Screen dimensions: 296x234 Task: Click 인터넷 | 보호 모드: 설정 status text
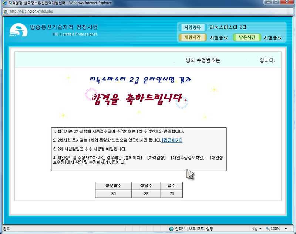[194, 229]
